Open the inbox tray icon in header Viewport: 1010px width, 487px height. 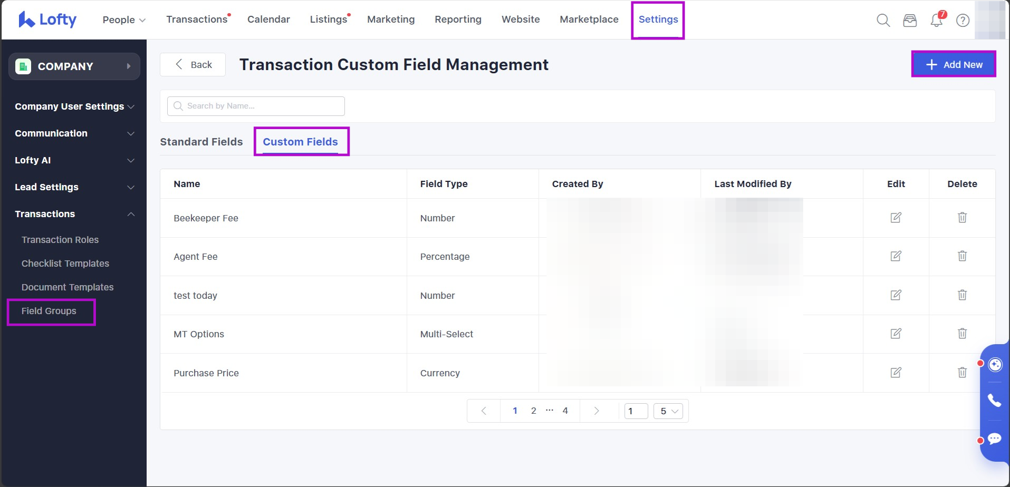(910, 21)
